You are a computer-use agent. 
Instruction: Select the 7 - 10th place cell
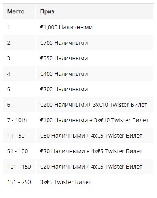pyautogui.click(x=19, y=120)
